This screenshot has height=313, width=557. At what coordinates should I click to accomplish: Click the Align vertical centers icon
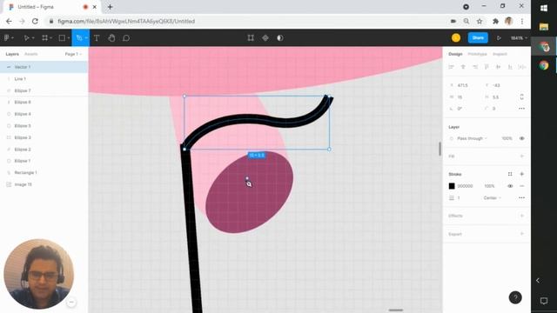499,67
